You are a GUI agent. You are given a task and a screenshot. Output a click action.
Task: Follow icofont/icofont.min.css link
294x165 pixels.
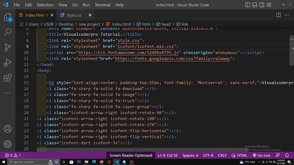[146, 46]
